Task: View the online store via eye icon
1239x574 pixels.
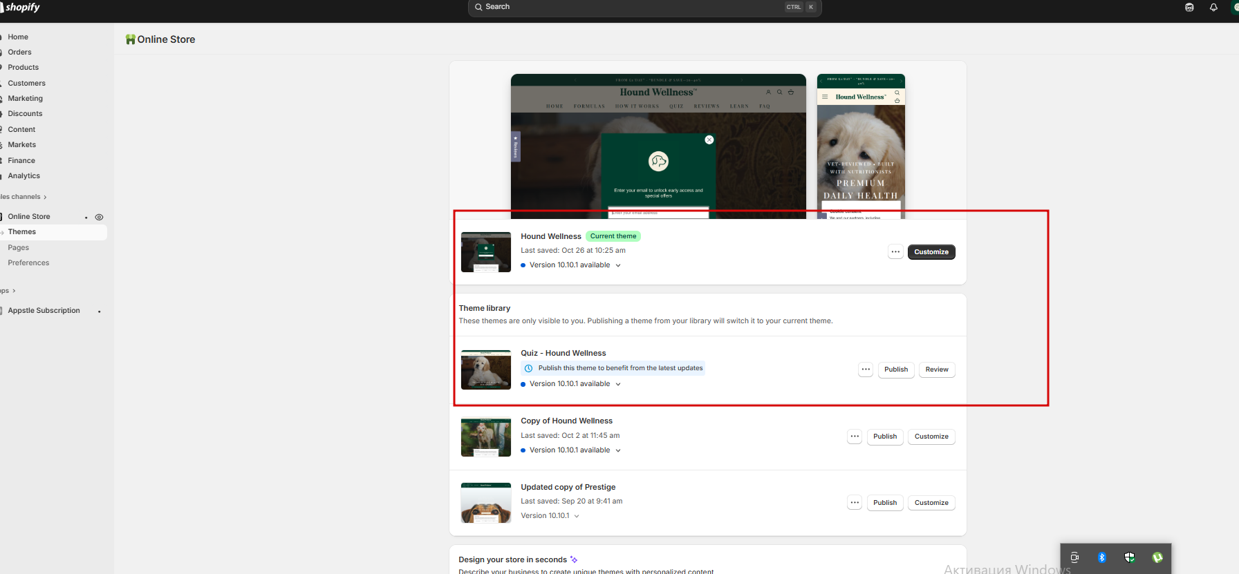Action: 99,217
